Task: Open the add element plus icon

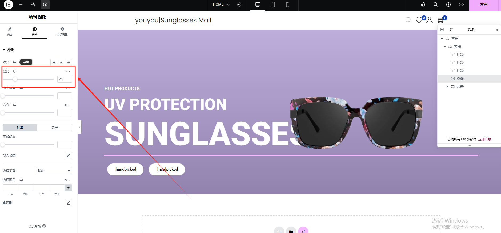Action: [21, 5]
